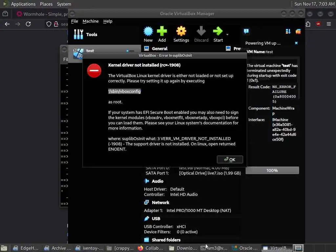The height and width of the screenshot is (252, 336).
Task: Open the menu button next to test VM
Action: click(x=131, y=51)
